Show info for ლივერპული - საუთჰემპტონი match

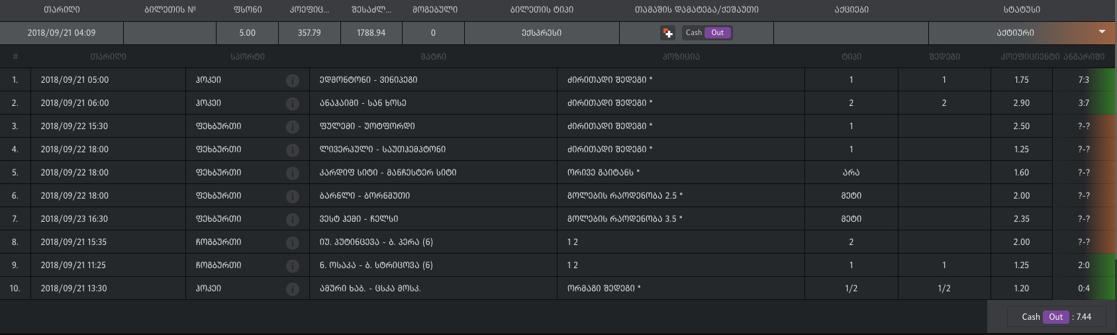292,150
